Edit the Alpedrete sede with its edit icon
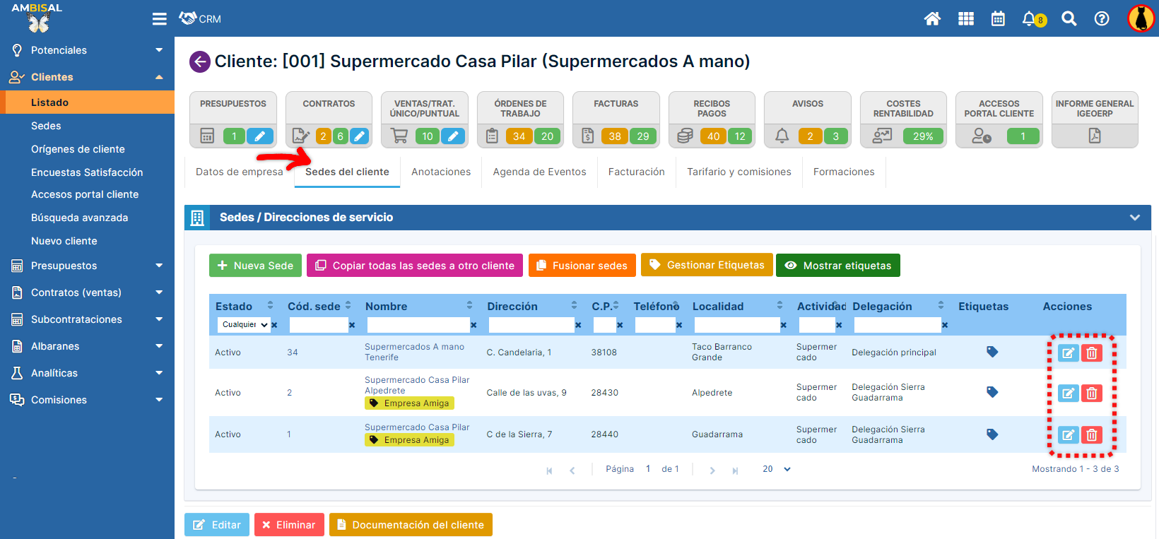 [1068, 393]
